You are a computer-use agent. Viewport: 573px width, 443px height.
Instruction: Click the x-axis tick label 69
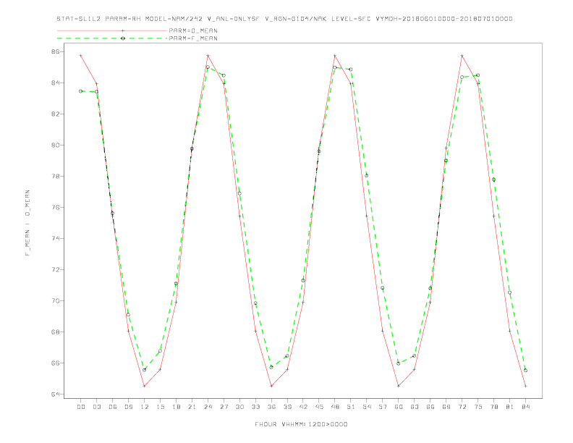[x=446, y=407]
